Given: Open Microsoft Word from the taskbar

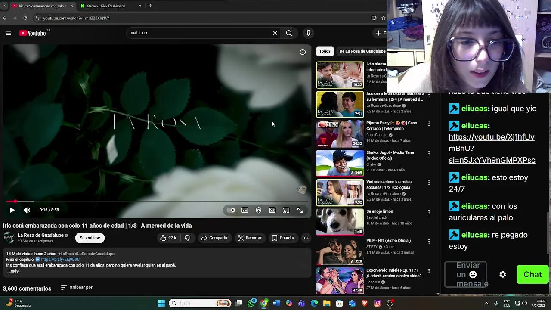Looking at the screenshot, I should coord(276,303).
